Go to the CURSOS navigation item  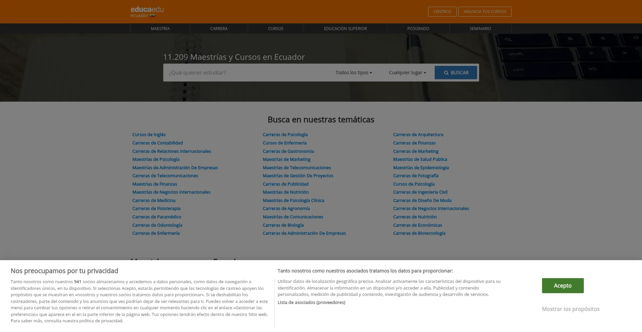point(276,29)
